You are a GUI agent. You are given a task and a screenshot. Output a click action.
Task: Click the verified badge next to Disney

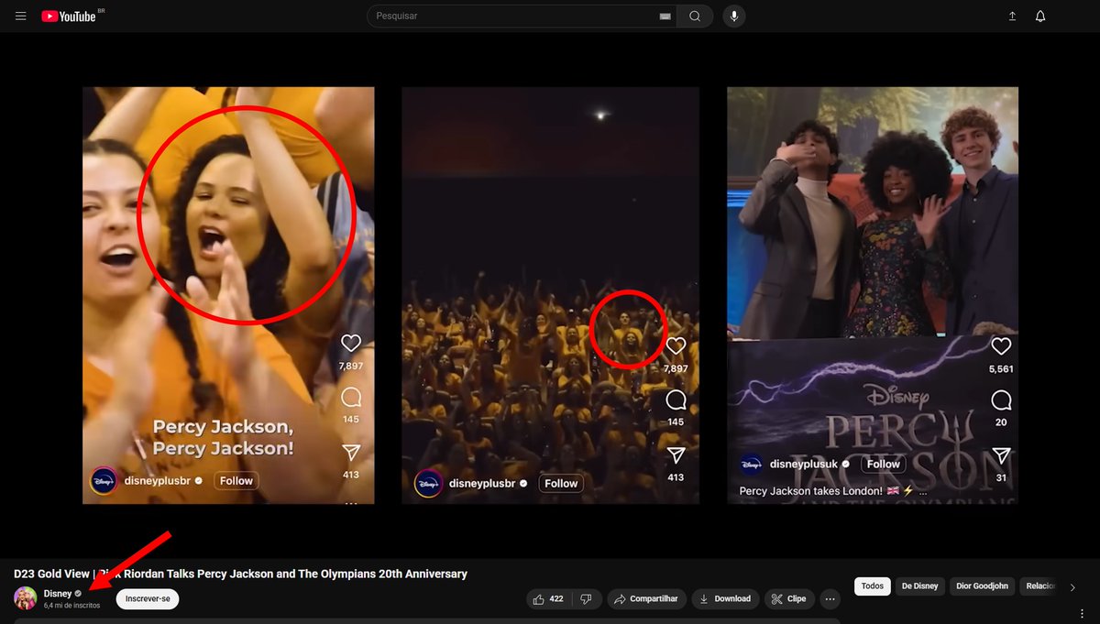78,594
